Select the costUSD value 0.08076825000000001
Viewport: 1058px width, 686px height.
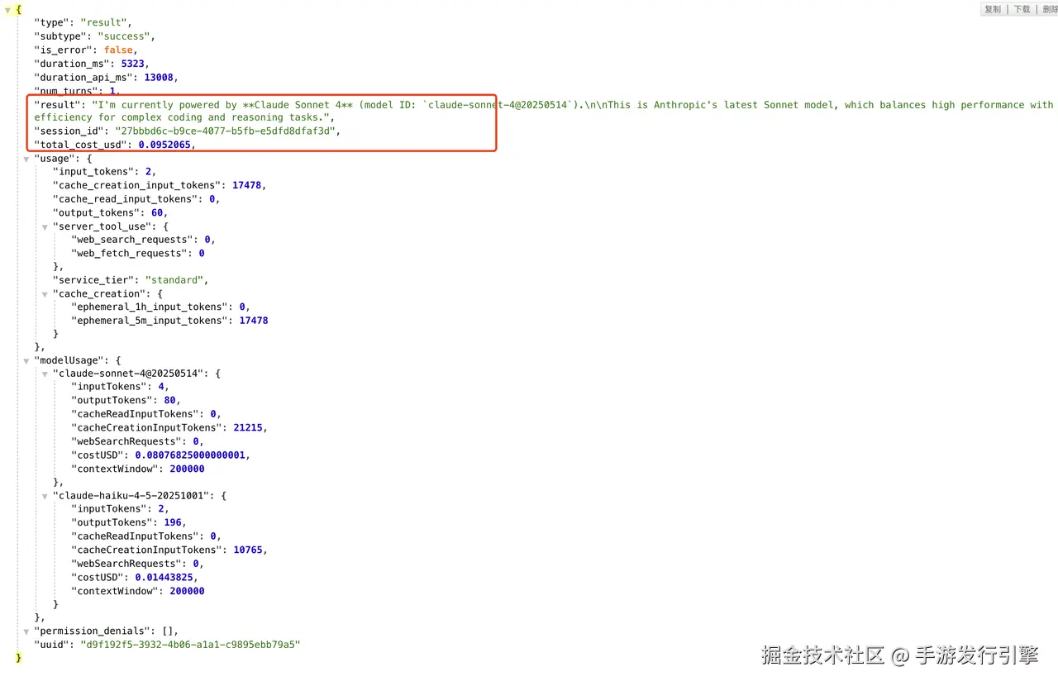tap(192, 455)
